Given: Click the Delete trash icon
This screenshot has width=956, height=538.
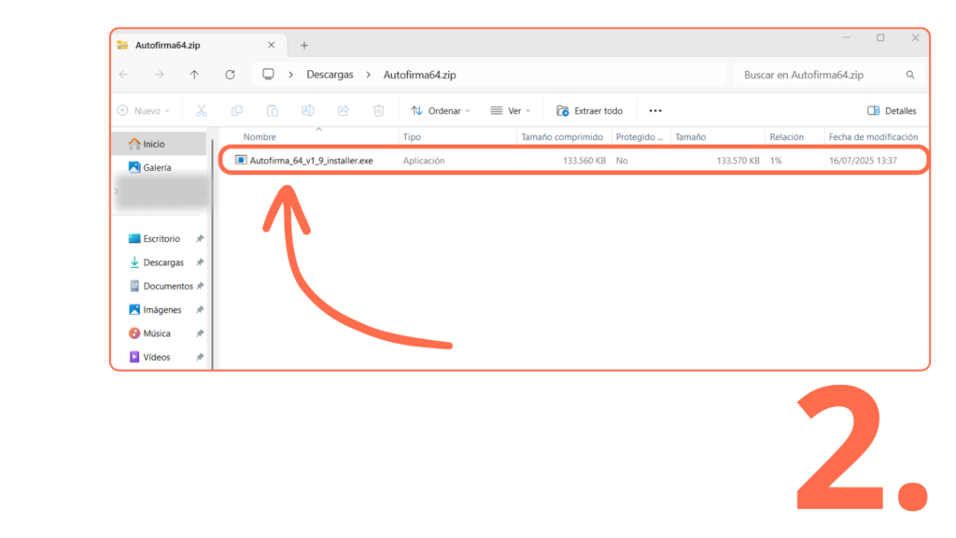Looking at the screenshot, I should tap(379, 110).
